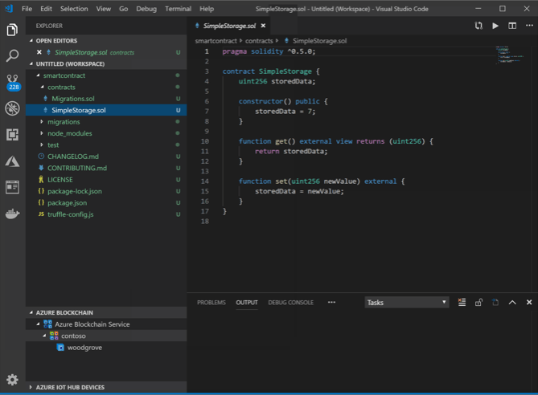538x395 pixels.
Task: Open the View menu
Action: tap(103, 9)
